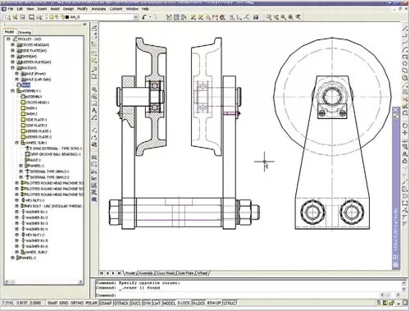This screenshot has width=410, height=311.
Task: Click browser panel's horizontal scrollbar right arrow
Action: coord(80,281)
